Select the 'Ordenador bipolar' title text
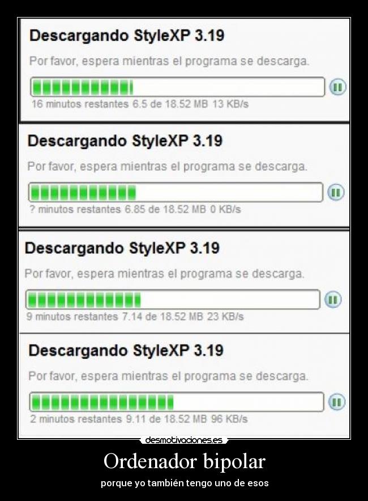 tap(185, 461)
